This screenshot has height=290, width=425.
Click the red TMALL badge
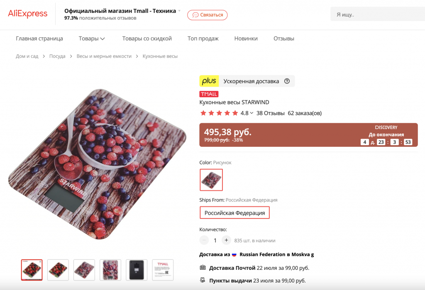(x=209, y=94)
